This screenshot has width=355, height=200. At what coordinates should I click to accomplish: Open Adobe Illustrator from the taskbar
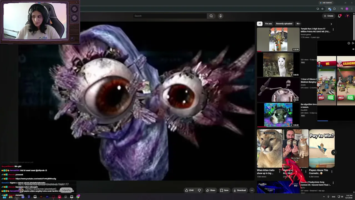pos(41,197)
